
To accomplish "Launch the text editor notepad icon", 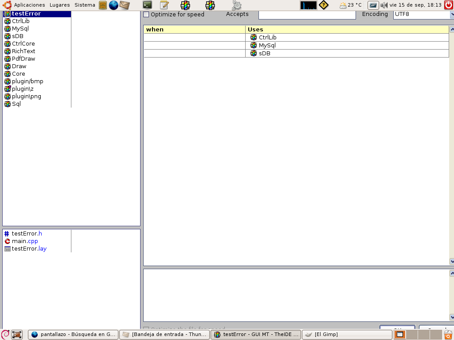I will (x=164, y=5).
